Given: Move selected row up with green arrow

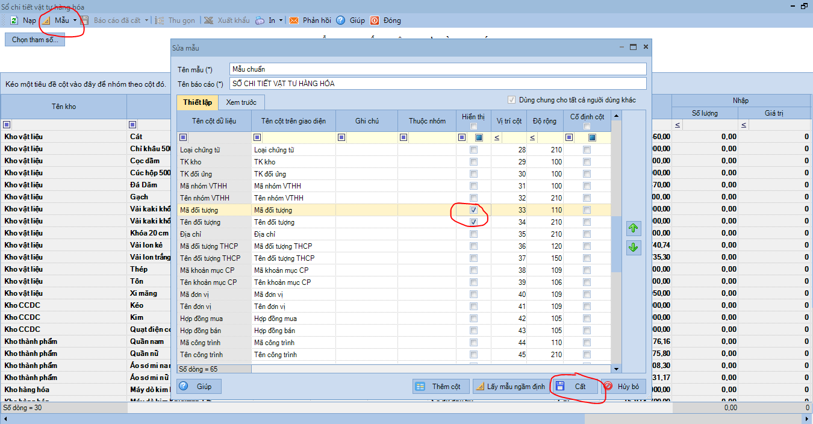Looking at the screenshot, I should pos(634,228).
